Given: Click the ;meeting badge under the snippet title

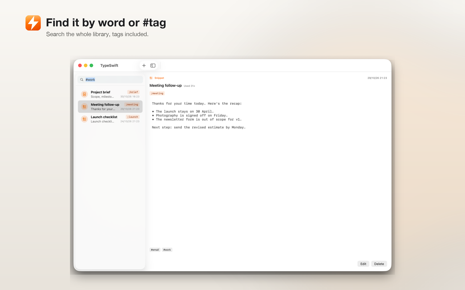Looking at the screenshot, I should [x=157, y=93].
